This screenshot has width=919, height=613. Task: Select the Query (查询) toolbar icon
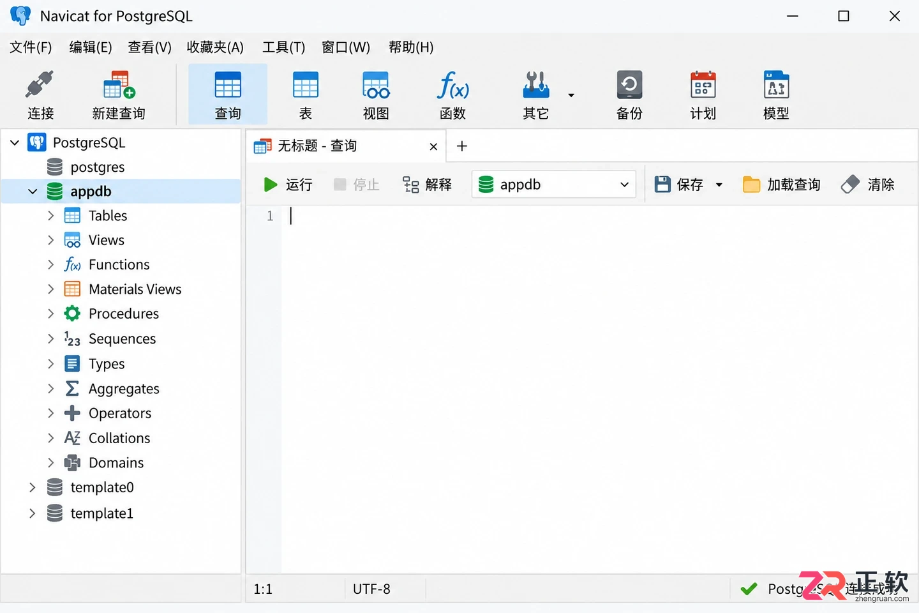coord(228,95)
